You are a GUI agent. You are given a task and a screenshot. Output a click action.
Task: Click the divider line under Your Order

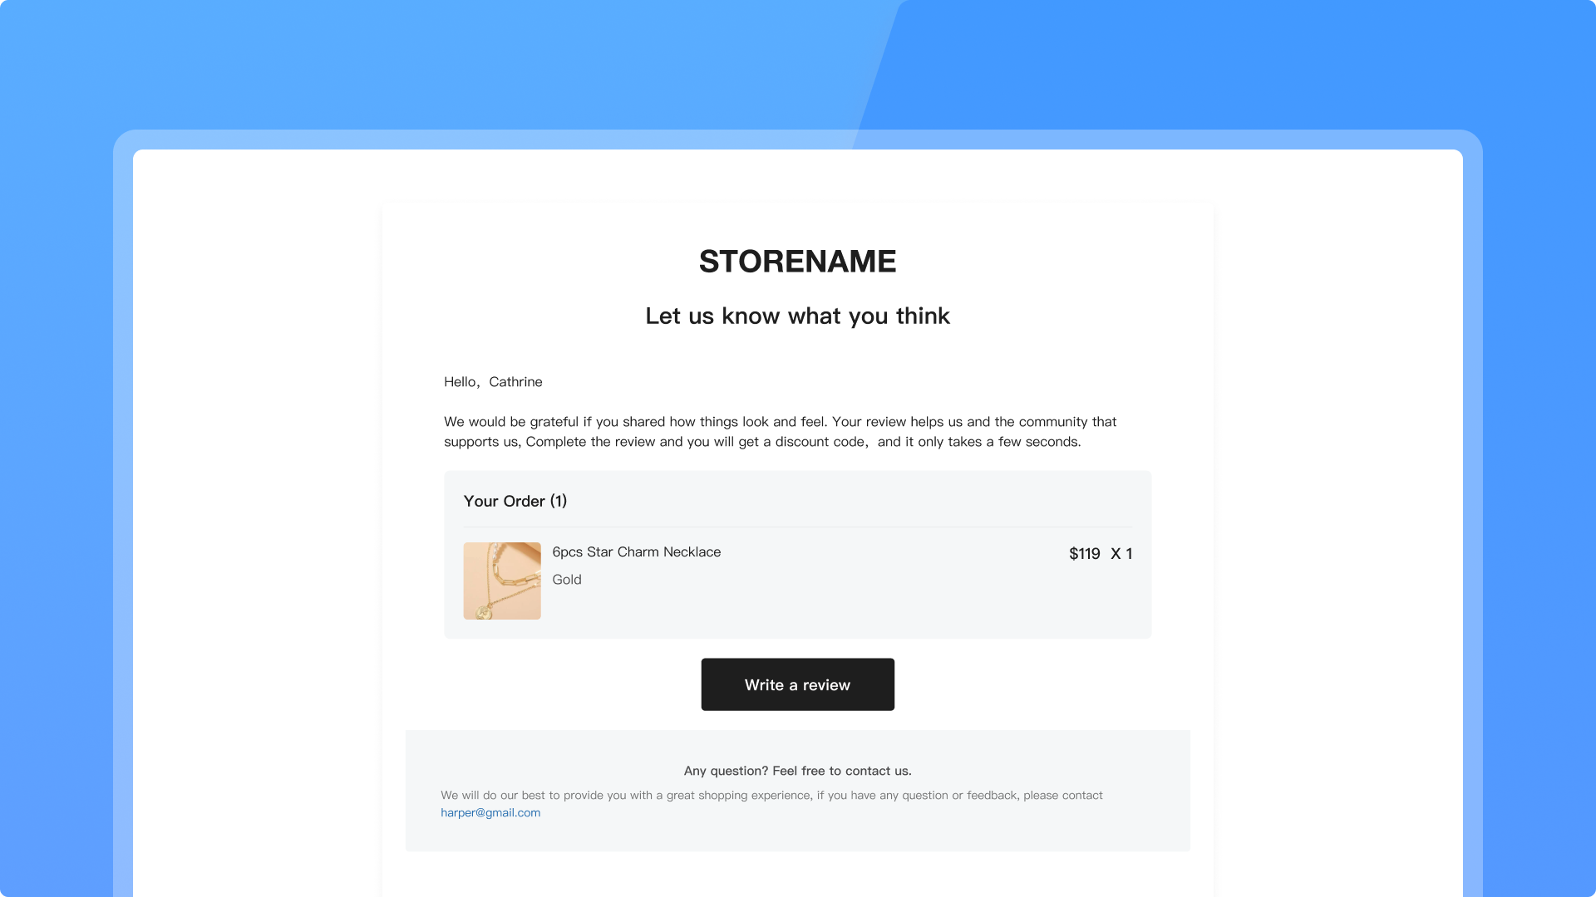pos(797,527)
